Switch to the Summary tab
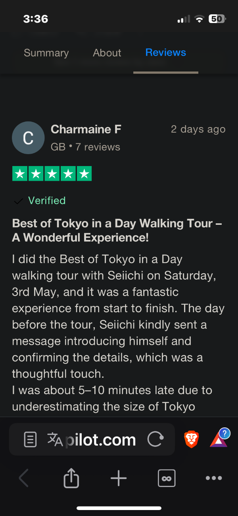The width and height of the screenshot is (238, 516). coord(46,53)
